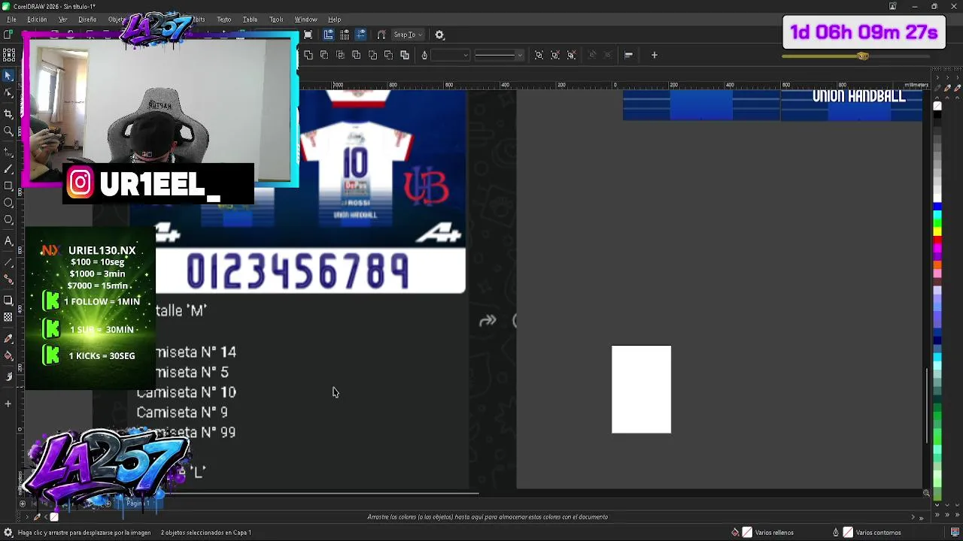Click the 0123456789 number strip image

point(311,270)
